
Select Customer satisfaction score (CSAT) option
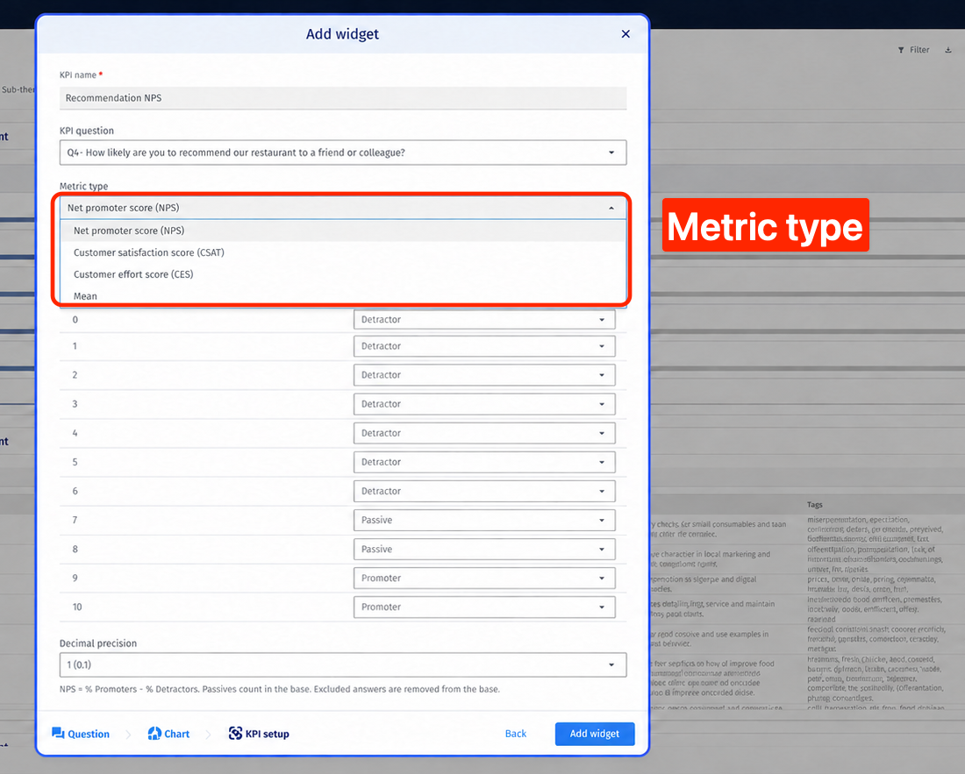343,252
